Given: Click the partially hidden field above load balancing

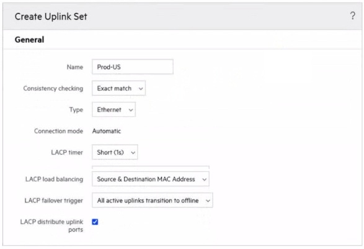Looking at the screenshot, I should [x=151, y=167].
